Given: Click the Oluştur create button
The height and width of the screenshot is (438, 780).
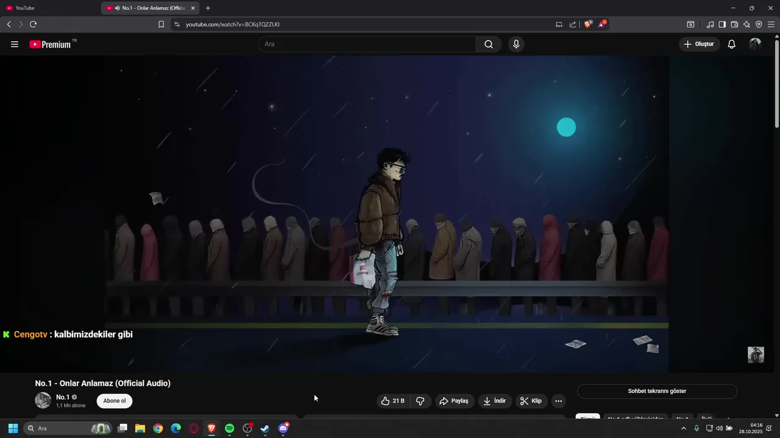Looking at the screenshot, I should (700, 44).
